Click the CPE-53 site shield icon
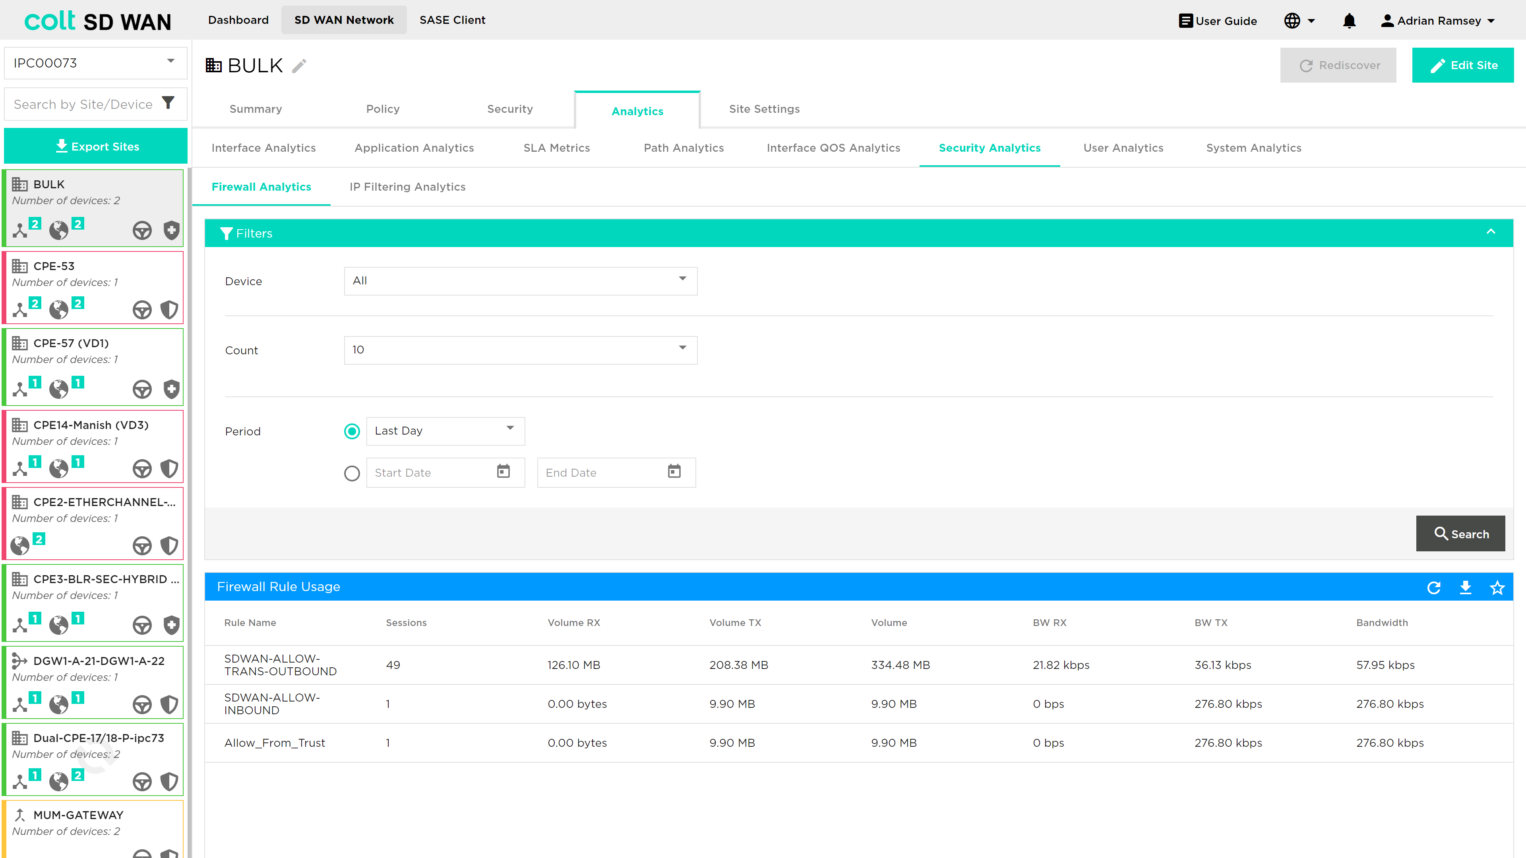The width and height of the screenshot is (1526, 858). coord(169,310)
